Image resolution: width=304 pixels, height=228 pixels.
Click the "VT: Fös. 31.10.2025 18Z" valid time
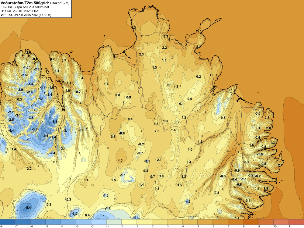click(19, 15)
